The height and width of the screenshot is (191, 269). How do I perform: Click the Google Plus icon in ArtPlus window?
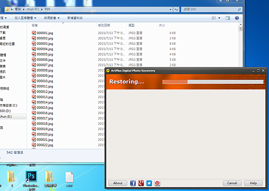point(141,183)
